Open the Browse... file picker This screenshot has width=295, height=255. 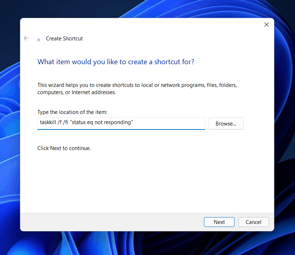[x=226, y=124]
